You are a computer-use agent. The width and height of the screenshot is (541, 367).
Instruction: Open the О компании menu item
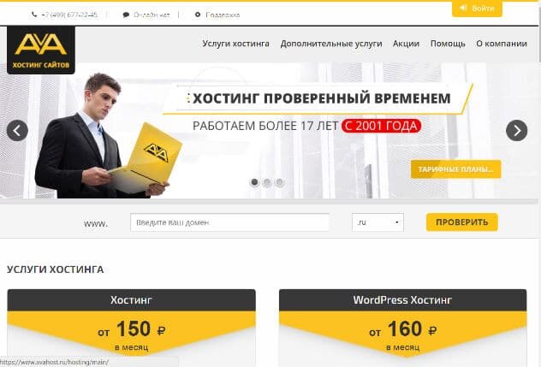(502, 44)
